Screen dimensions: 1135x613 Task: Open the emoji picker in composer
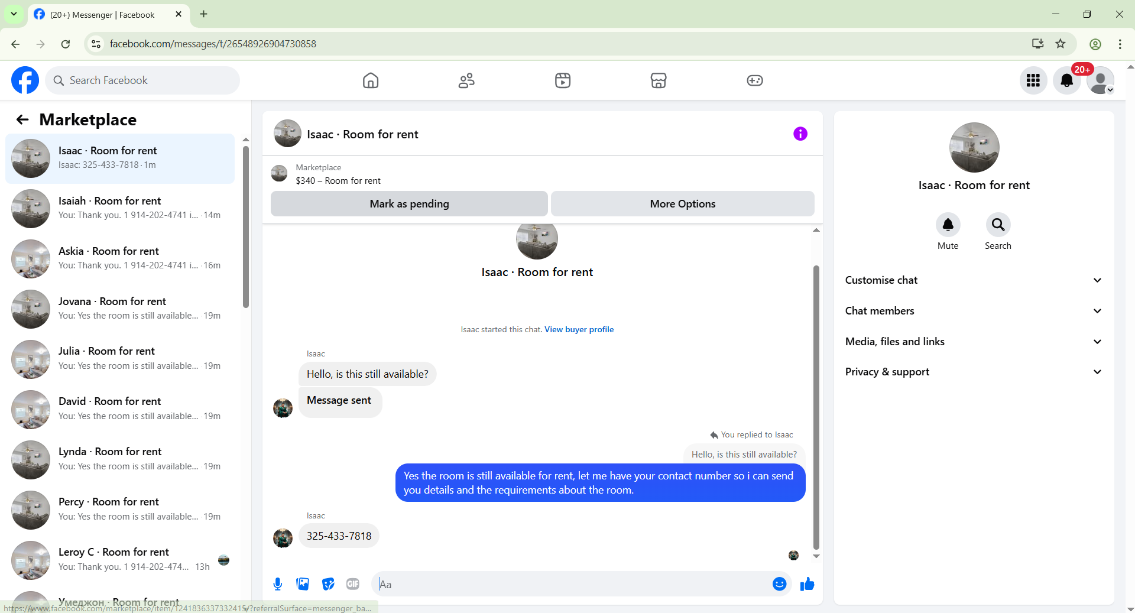pyautogui.click(x=780, y=585)
